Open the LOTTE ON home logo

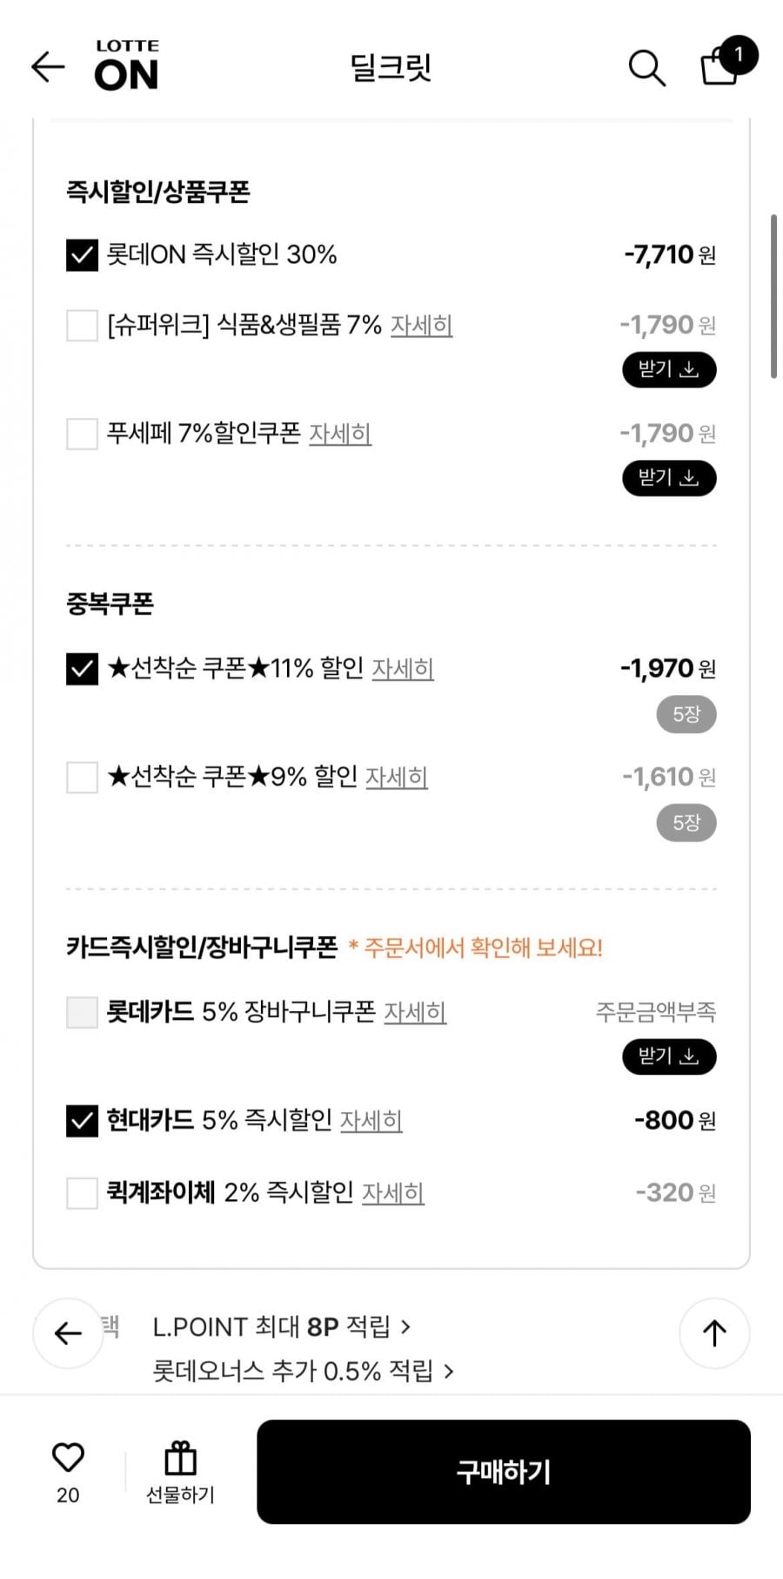[x=127, y=66]
